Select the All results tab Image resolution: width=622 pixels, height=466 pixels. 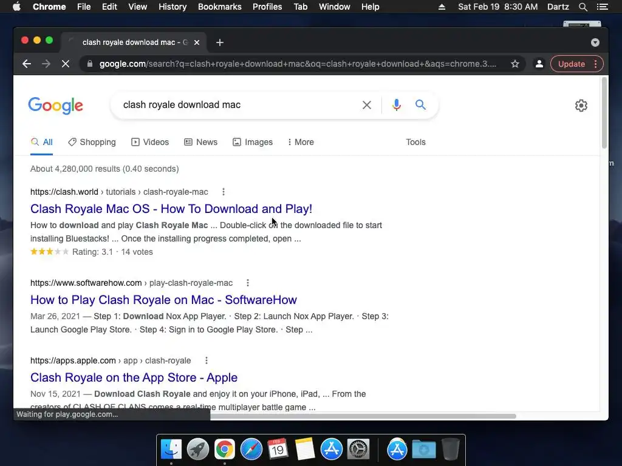click(x=42, y=142)
